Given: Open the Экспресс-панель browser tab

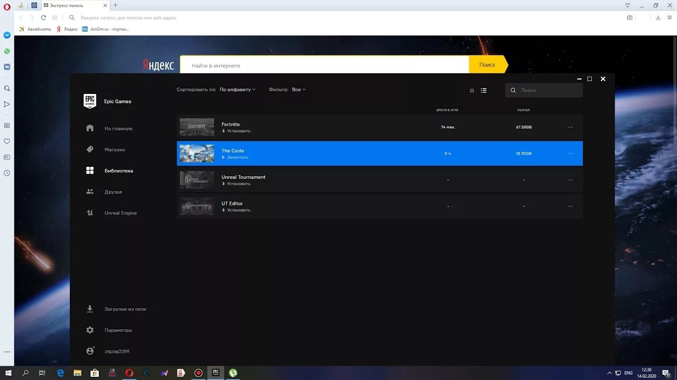Looking at the screenshot, I should (74, 5).
